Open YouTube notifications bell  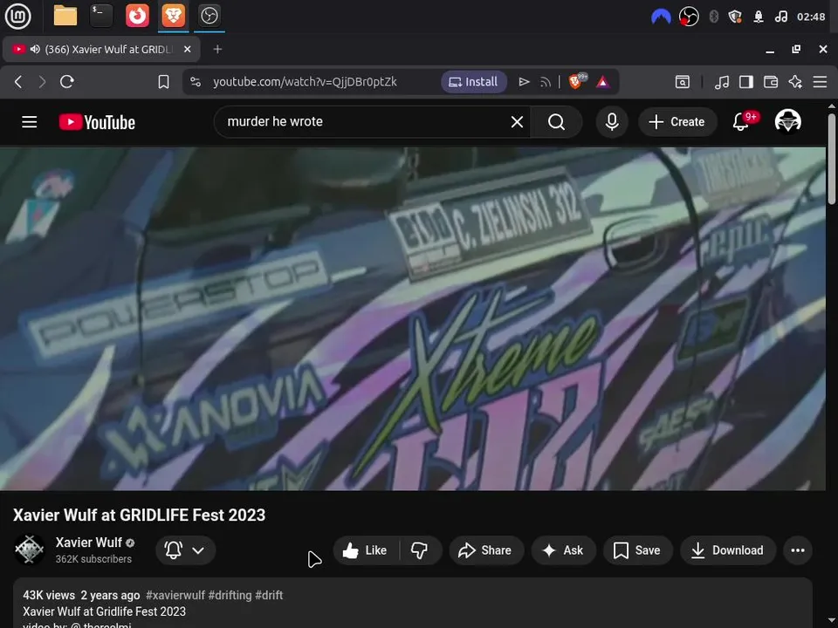coord(741,122)
